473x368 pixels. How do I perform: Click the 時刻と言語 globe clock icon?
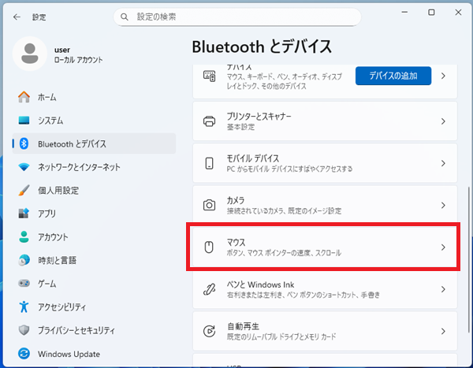click(x=24, y=260)
